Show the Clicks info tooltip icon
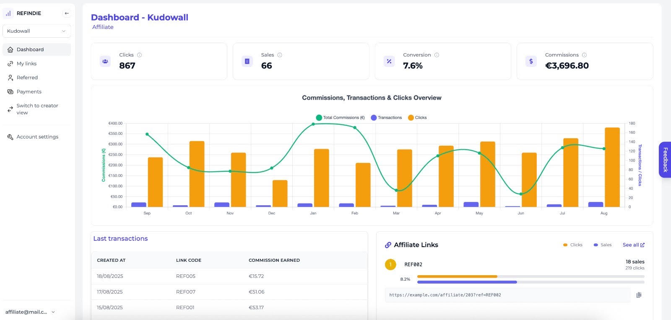This screenshot has width=671, height=320. (140, 55)
